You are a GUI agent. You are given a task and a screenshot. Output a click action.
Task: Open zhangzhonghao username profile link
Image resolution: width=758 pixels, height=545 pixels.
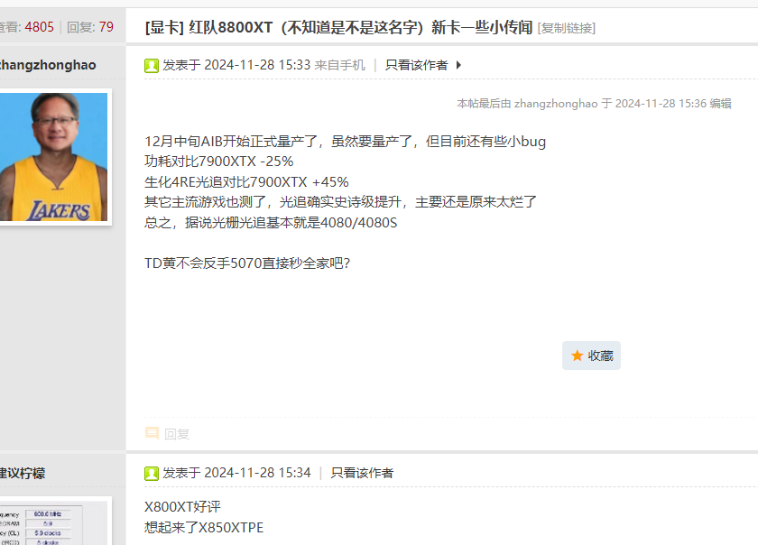coord(47,65)
